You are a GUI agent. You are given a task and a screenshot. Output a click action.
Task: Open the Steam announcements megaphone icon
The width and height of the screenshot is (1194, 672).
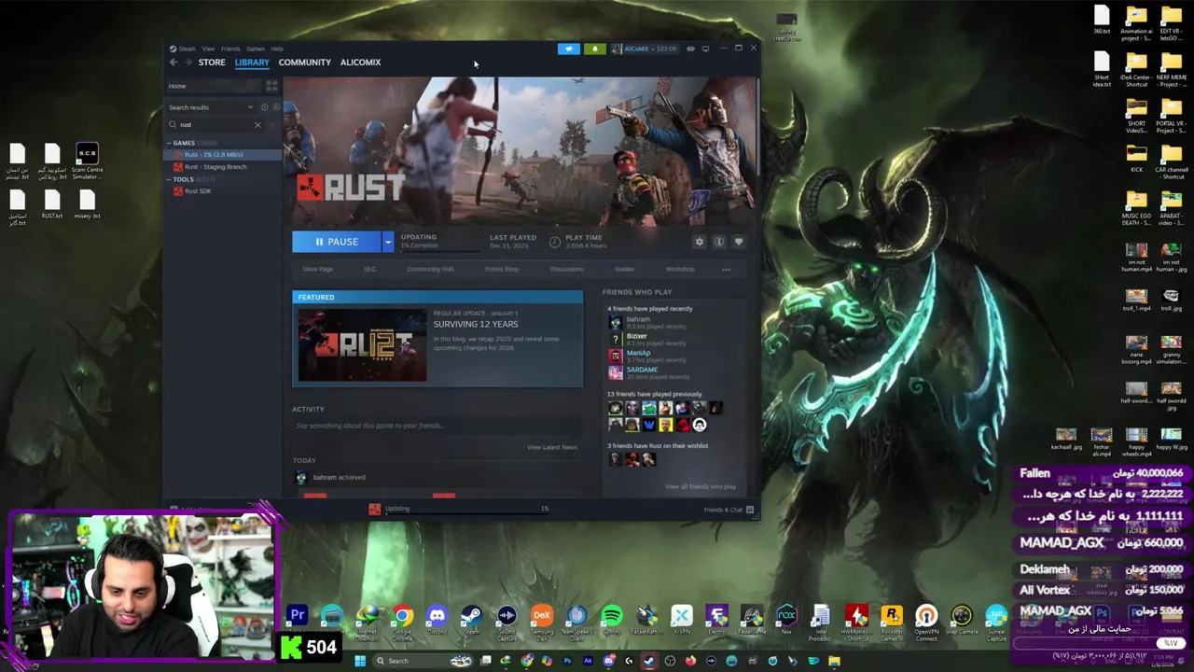pyautogui.click(x=568, y=49)
